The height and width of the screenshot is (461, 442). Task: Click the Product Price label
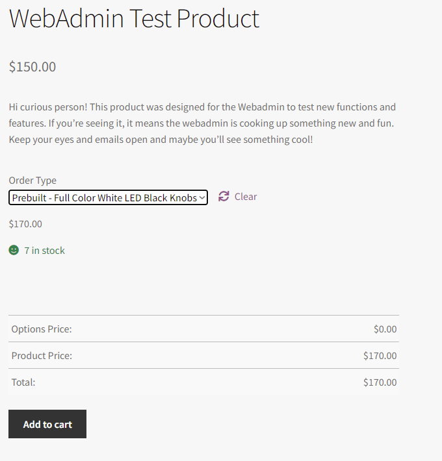42,356
